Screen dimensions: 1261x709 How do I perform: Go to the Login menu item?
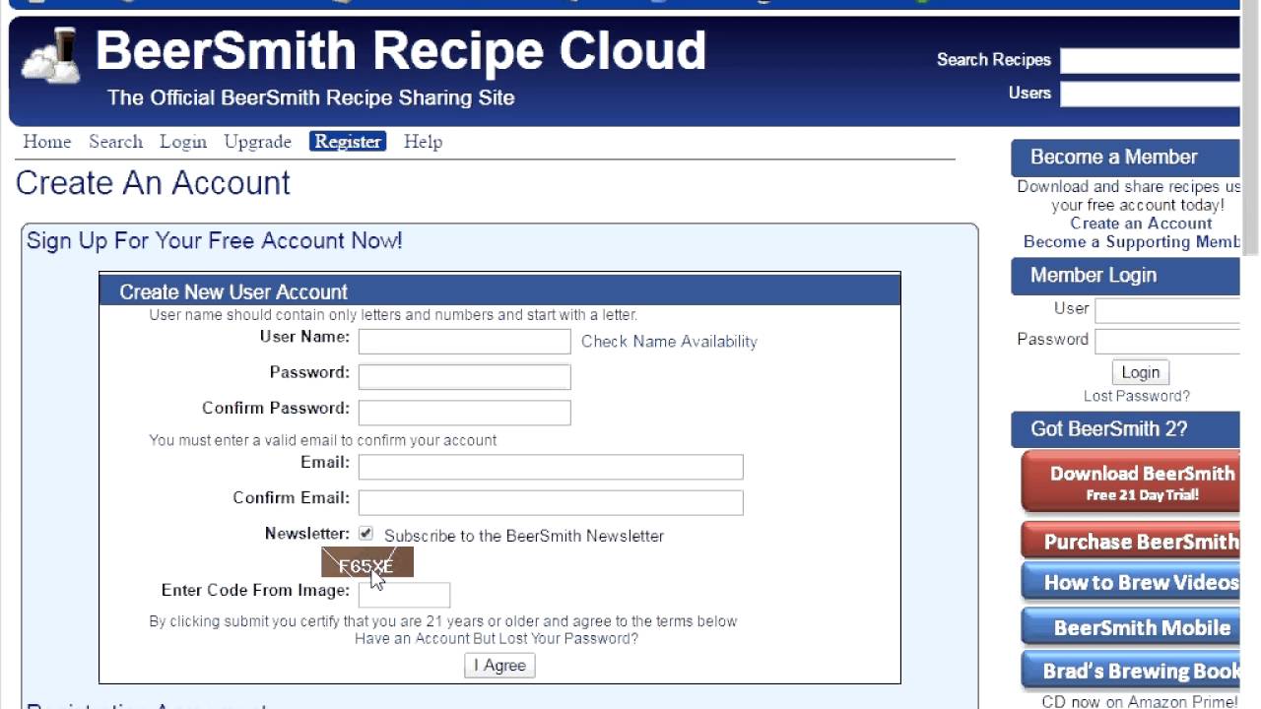[x=183, y=142]
